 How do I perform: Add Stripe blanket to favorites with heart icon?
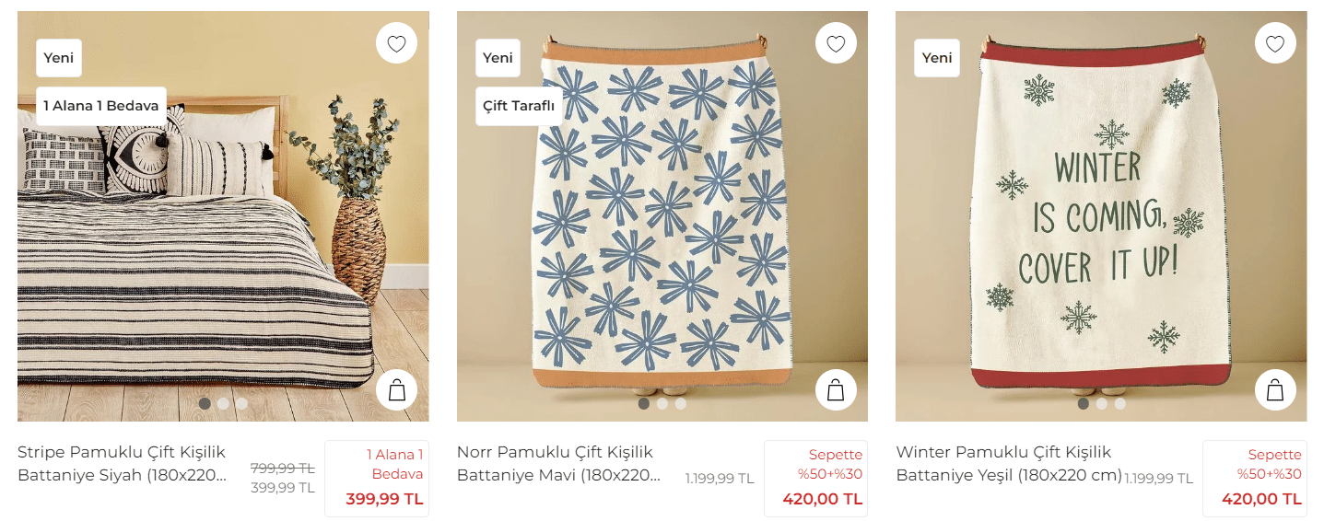click(x=396, y=43)
